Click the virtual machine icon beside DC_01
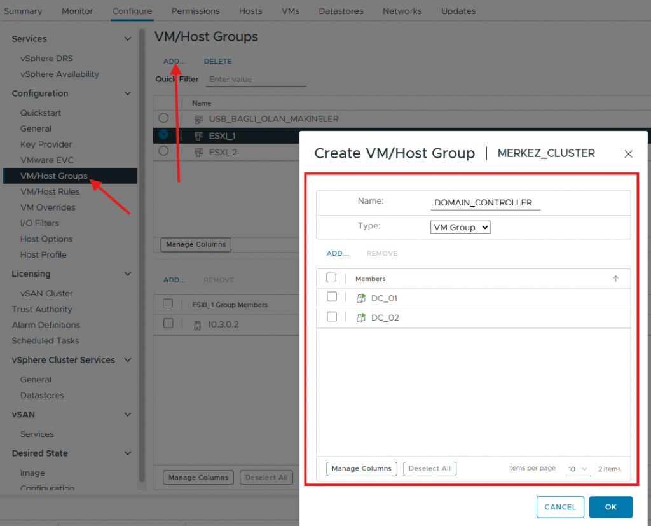 click(361, 298)
